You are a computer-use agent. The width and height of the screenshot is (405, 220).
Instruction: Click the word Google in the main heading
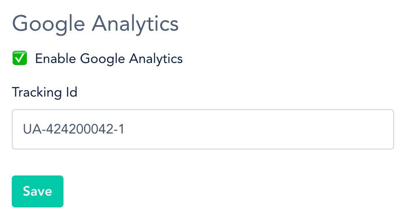pos(49,24)
